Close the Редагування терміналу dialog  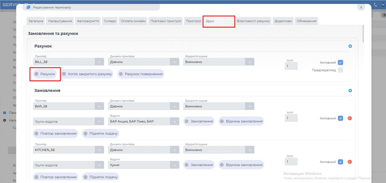[x=360, y=7]
